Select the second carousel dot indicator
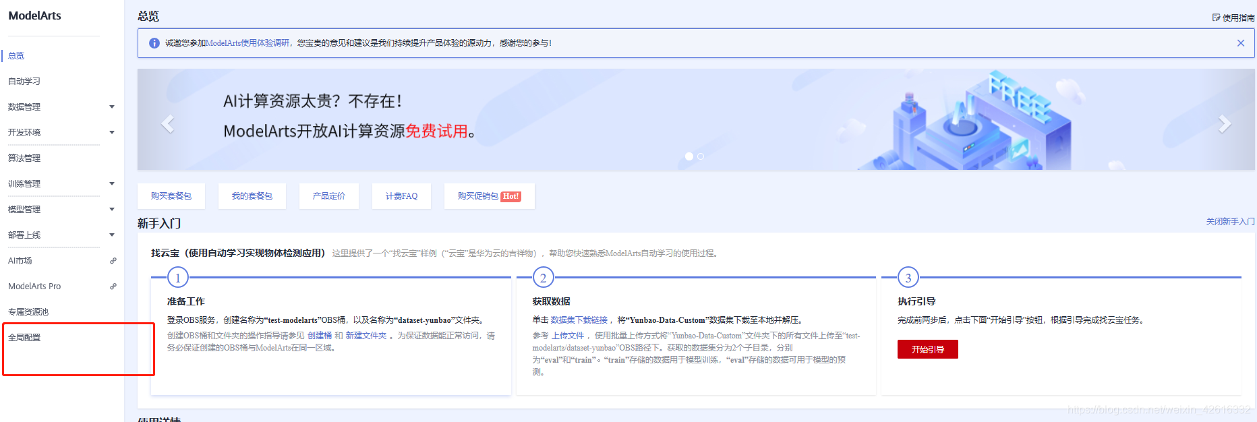This screenshot has height=422, width=1257. [x=701, y=156]
